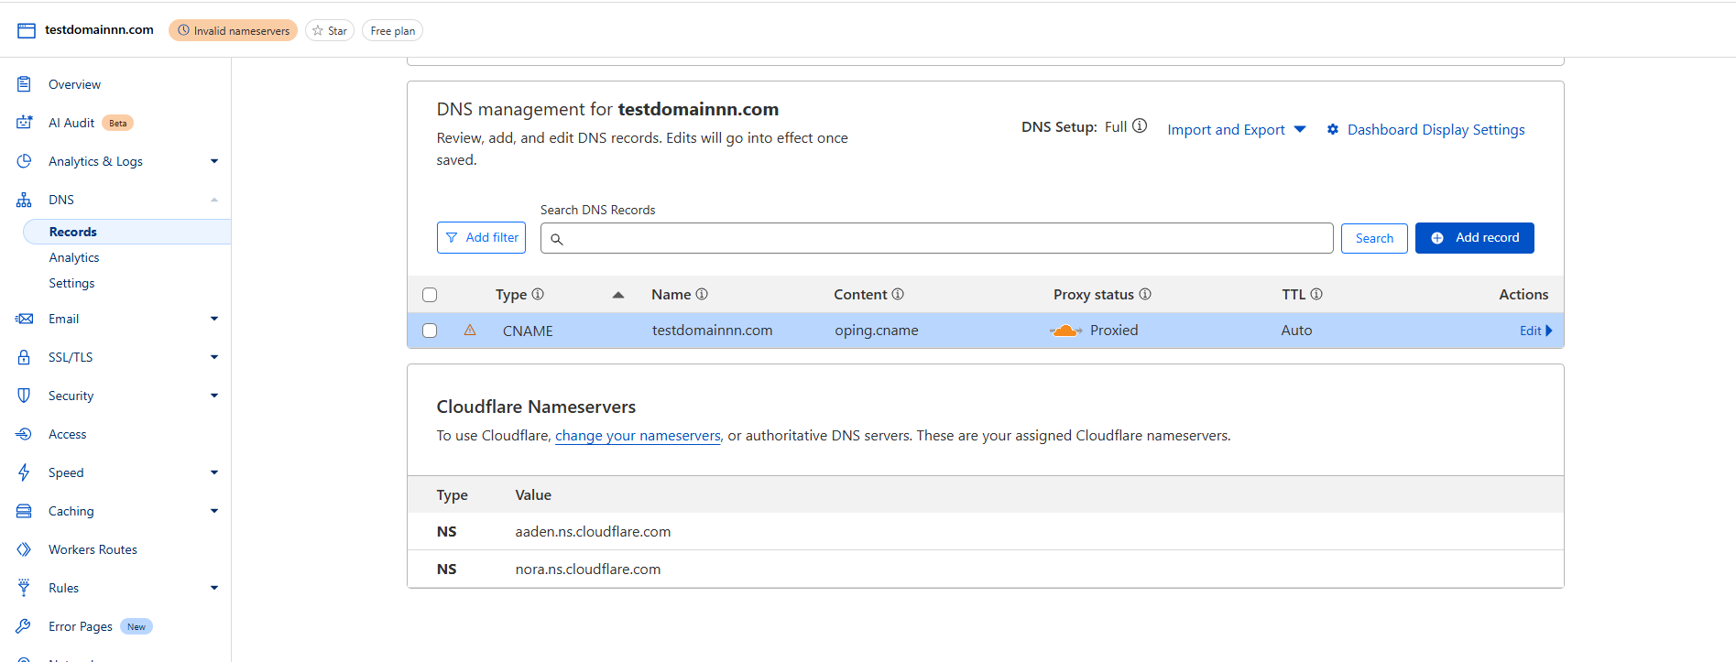
Task: Click the Rules funnel icon
Action: pos(25,588)
